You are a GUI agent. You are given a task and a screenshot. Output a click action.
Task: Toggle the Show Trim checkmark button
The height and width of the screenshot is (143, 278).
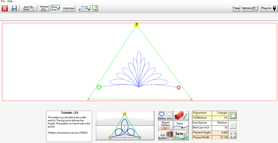tap(56, 8)
